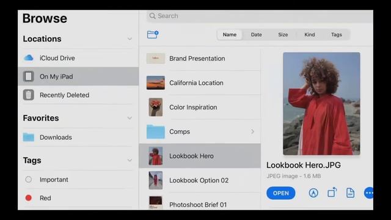Filter by the Red tag

click(x=78, y=198)
